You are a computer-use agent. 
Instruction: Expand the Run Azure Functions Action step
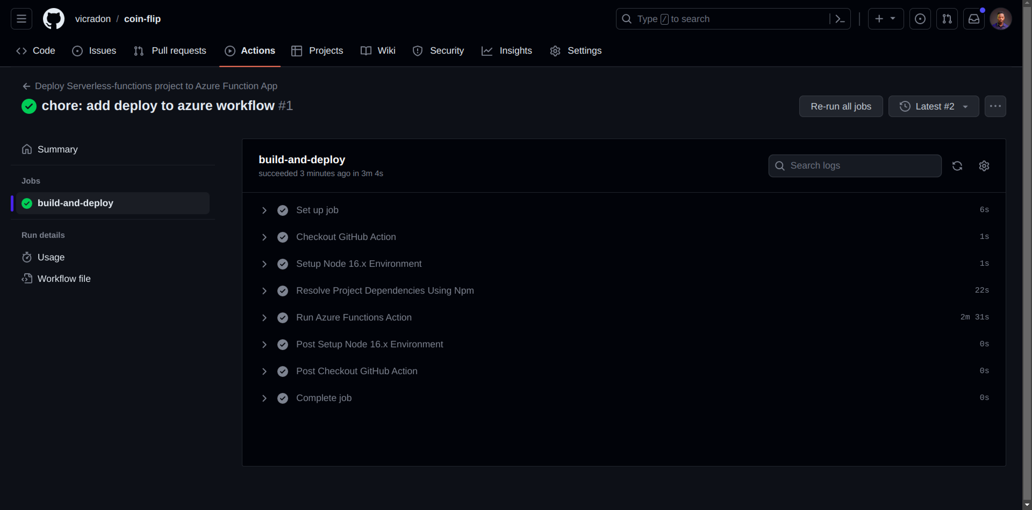264,318
